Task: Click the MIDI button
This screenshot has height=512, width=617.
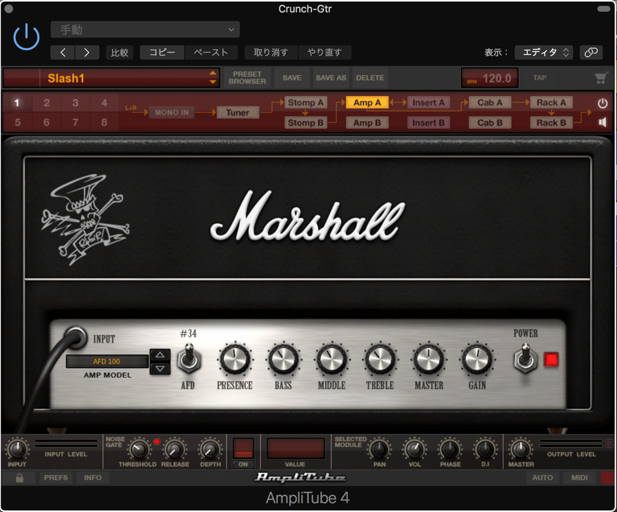Action: click(580, 478)
